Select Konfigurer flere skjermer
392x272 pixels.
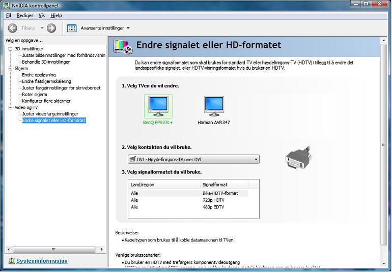pos(46,101)
